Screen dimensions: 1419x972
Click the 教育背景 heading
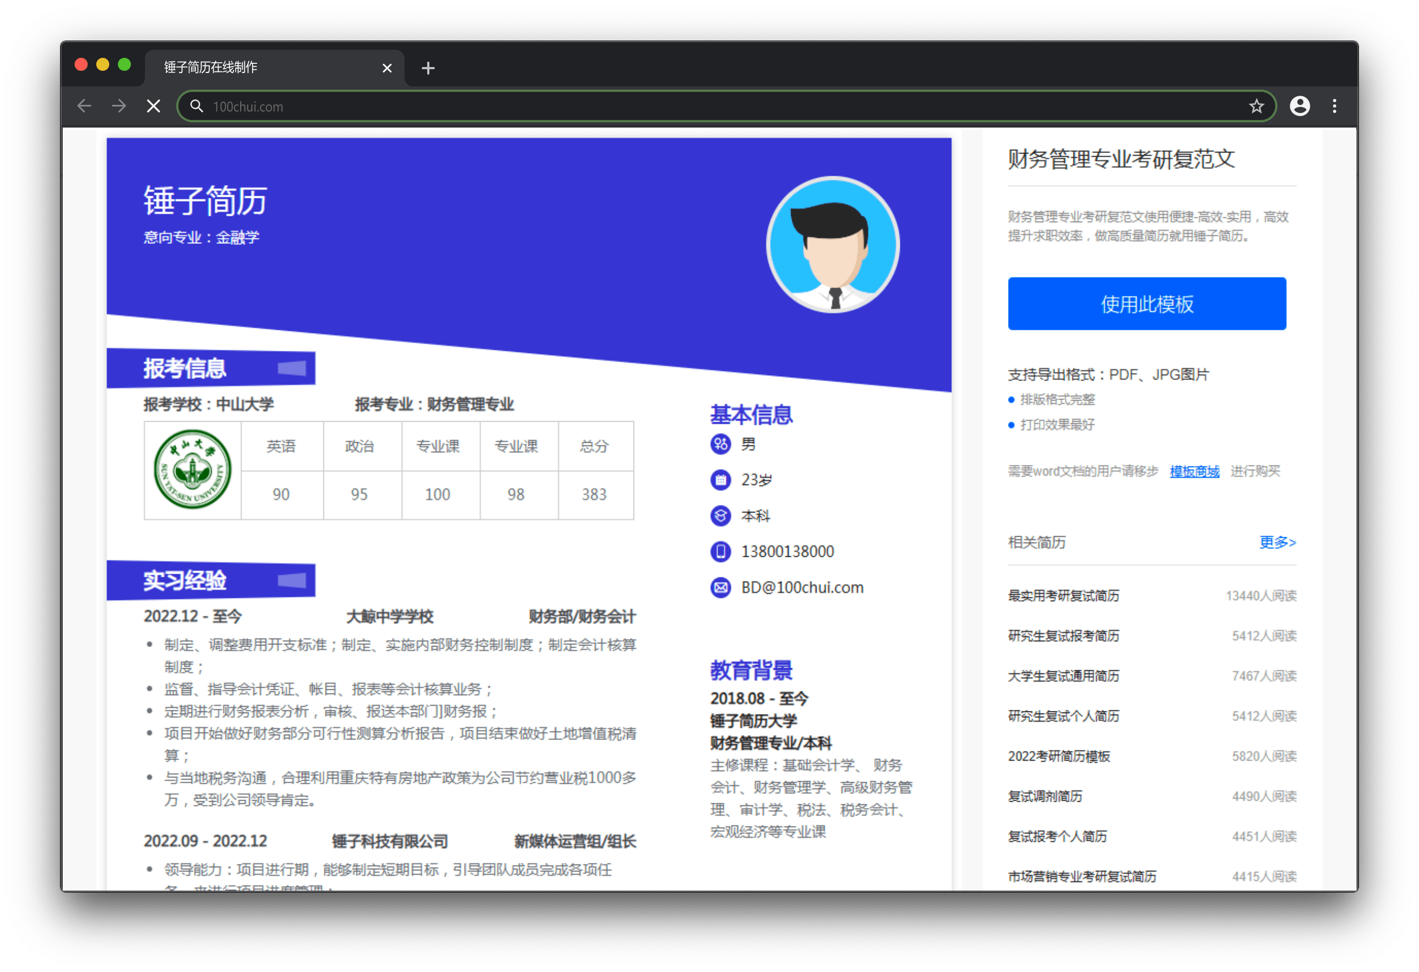(751, 670)
